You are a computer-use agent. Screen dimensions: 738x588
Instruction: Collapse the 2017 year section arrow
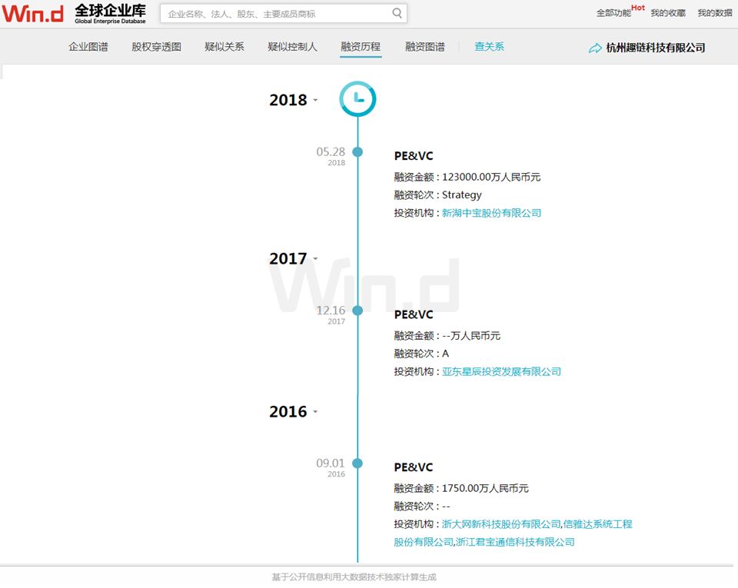pyautogui.click(x=315, y=258)
